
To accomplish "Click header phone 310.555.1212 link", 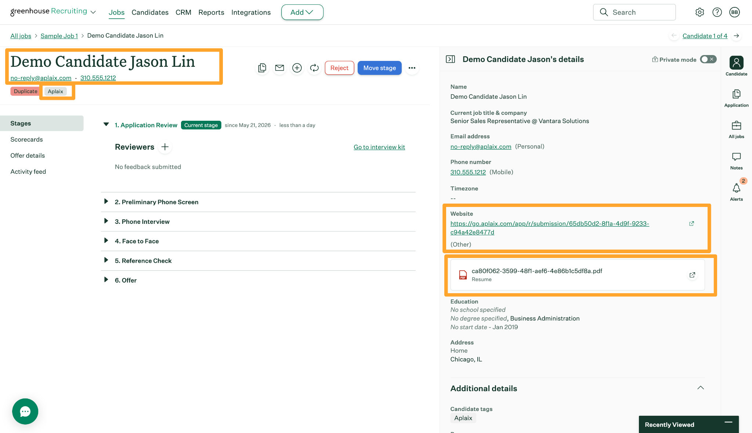I will coord(98,78).
